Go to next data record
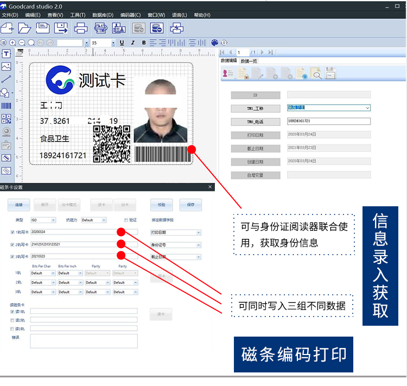This screenshot has height=386, width=407. tap(262, 52)
